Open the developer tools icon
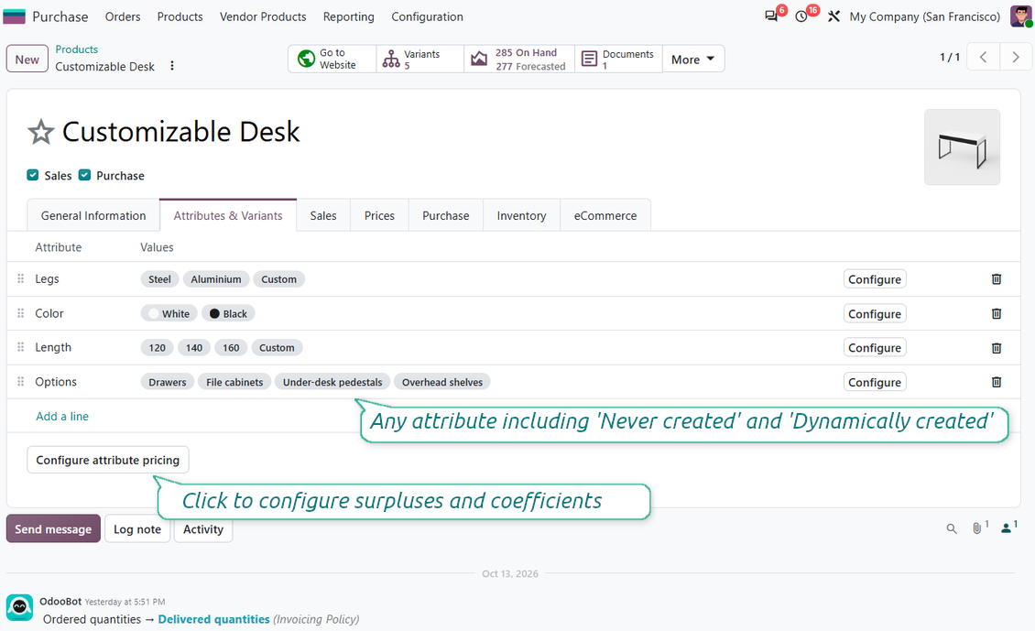This screenshot has height=631, width=1035. 833,16
